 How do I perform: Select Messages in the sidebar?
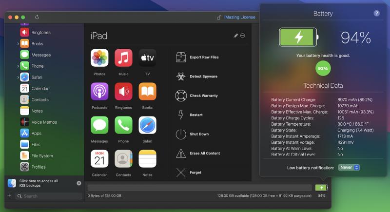point(36,55)
